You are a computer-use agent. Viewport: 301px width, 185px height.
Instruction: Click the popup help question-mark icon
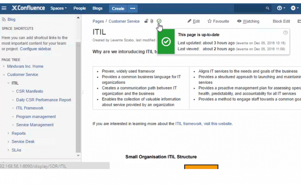(x=285, y=33)
